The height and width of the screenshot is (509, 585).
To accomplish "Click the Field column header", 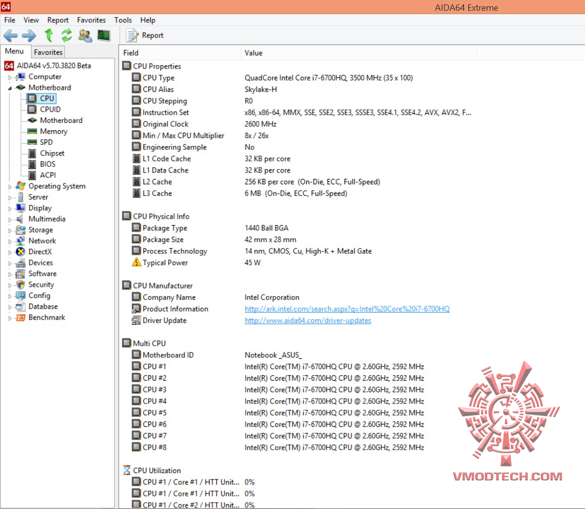I will 180,53.
